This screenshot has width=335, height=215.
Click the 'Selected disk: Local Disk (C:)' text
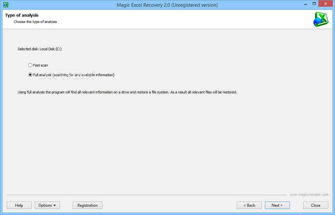(40, 49)
